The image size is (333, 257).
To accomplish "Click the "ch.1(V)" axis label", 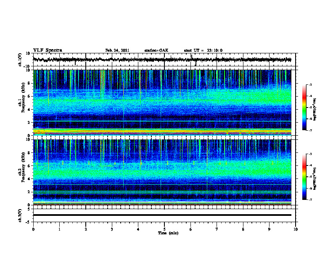I will coord(20,60).
